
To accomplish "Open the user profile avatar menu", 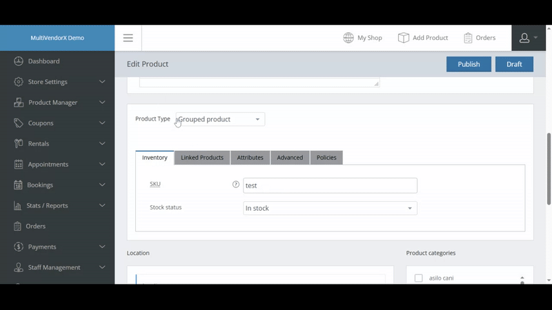I will [528, 38].
